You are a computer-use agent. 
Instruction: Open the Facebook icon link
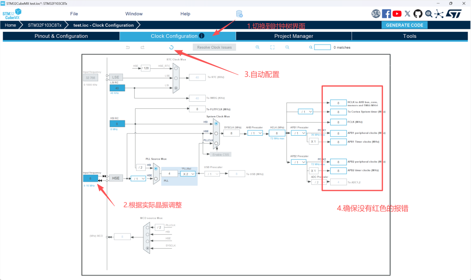tap(386, 14)
